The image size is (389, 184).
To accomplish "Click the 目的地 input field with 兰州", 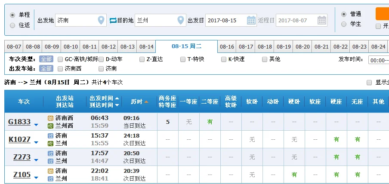I will pyautogui.click(x=161, y=20).
